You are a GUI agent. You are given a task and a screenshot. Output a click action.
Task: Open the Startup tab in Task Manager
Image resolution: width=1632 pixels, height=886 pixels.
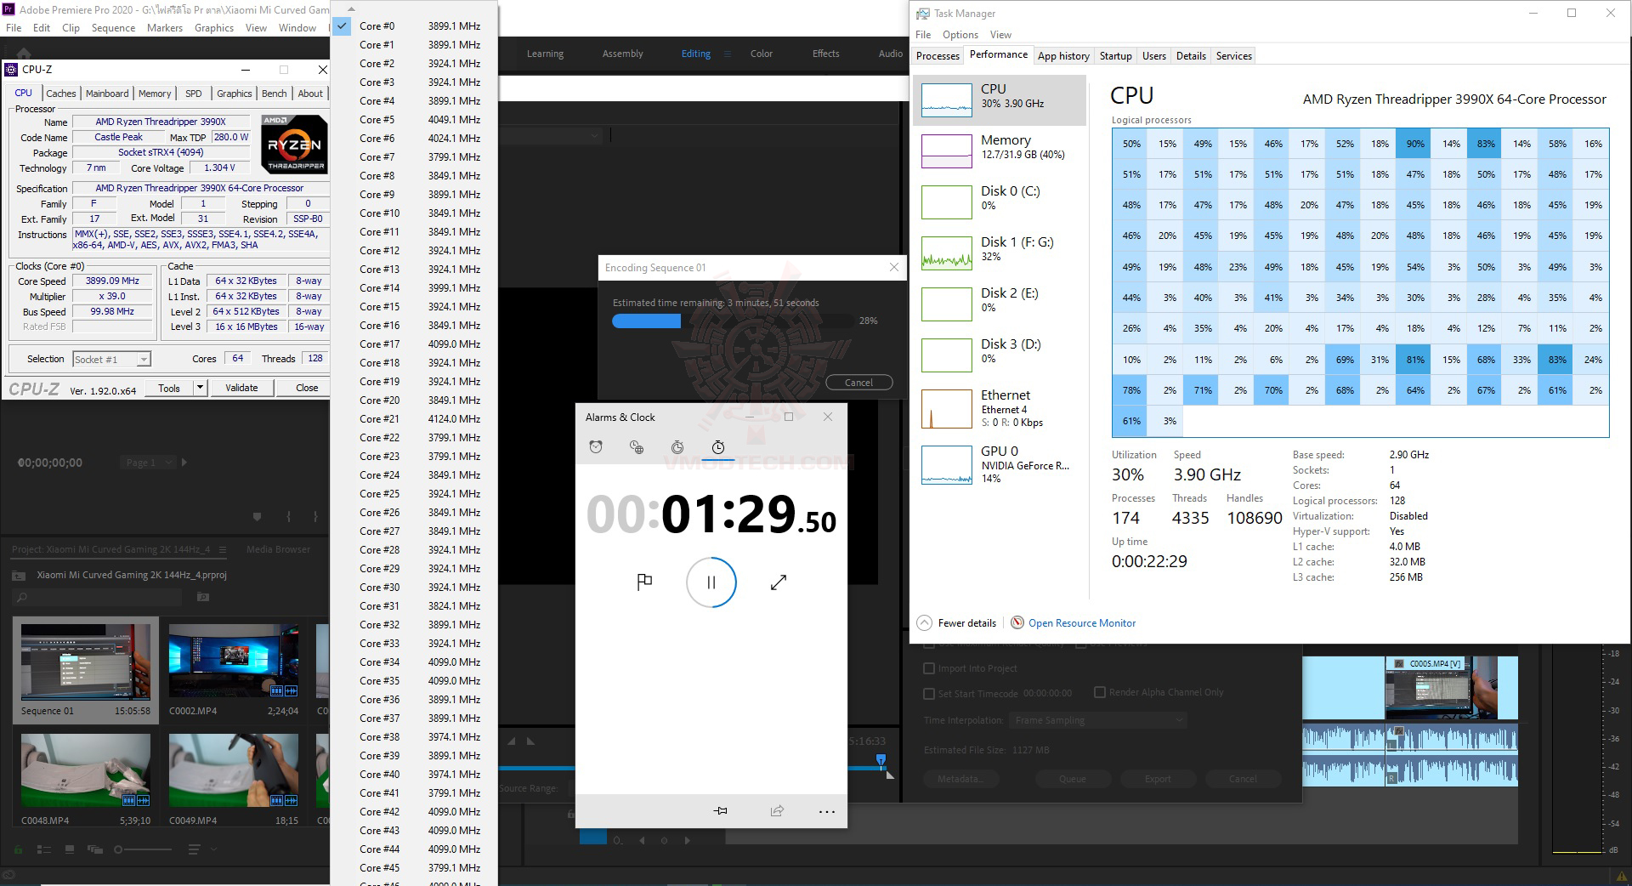pos(1116,56)
